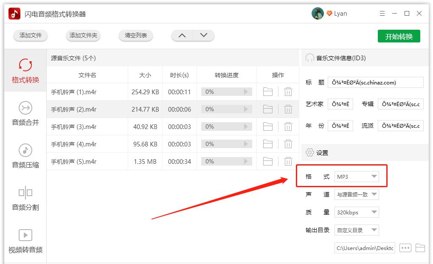Image resolution: width=433 pixels, height=264 pixels.
Task: Move selected file up the list
Action: click(182, 36)
